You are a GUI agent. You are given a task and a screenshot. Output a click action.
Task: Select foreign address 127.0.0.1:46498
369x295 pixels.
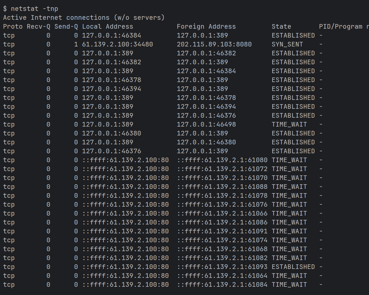click(206, 124)
